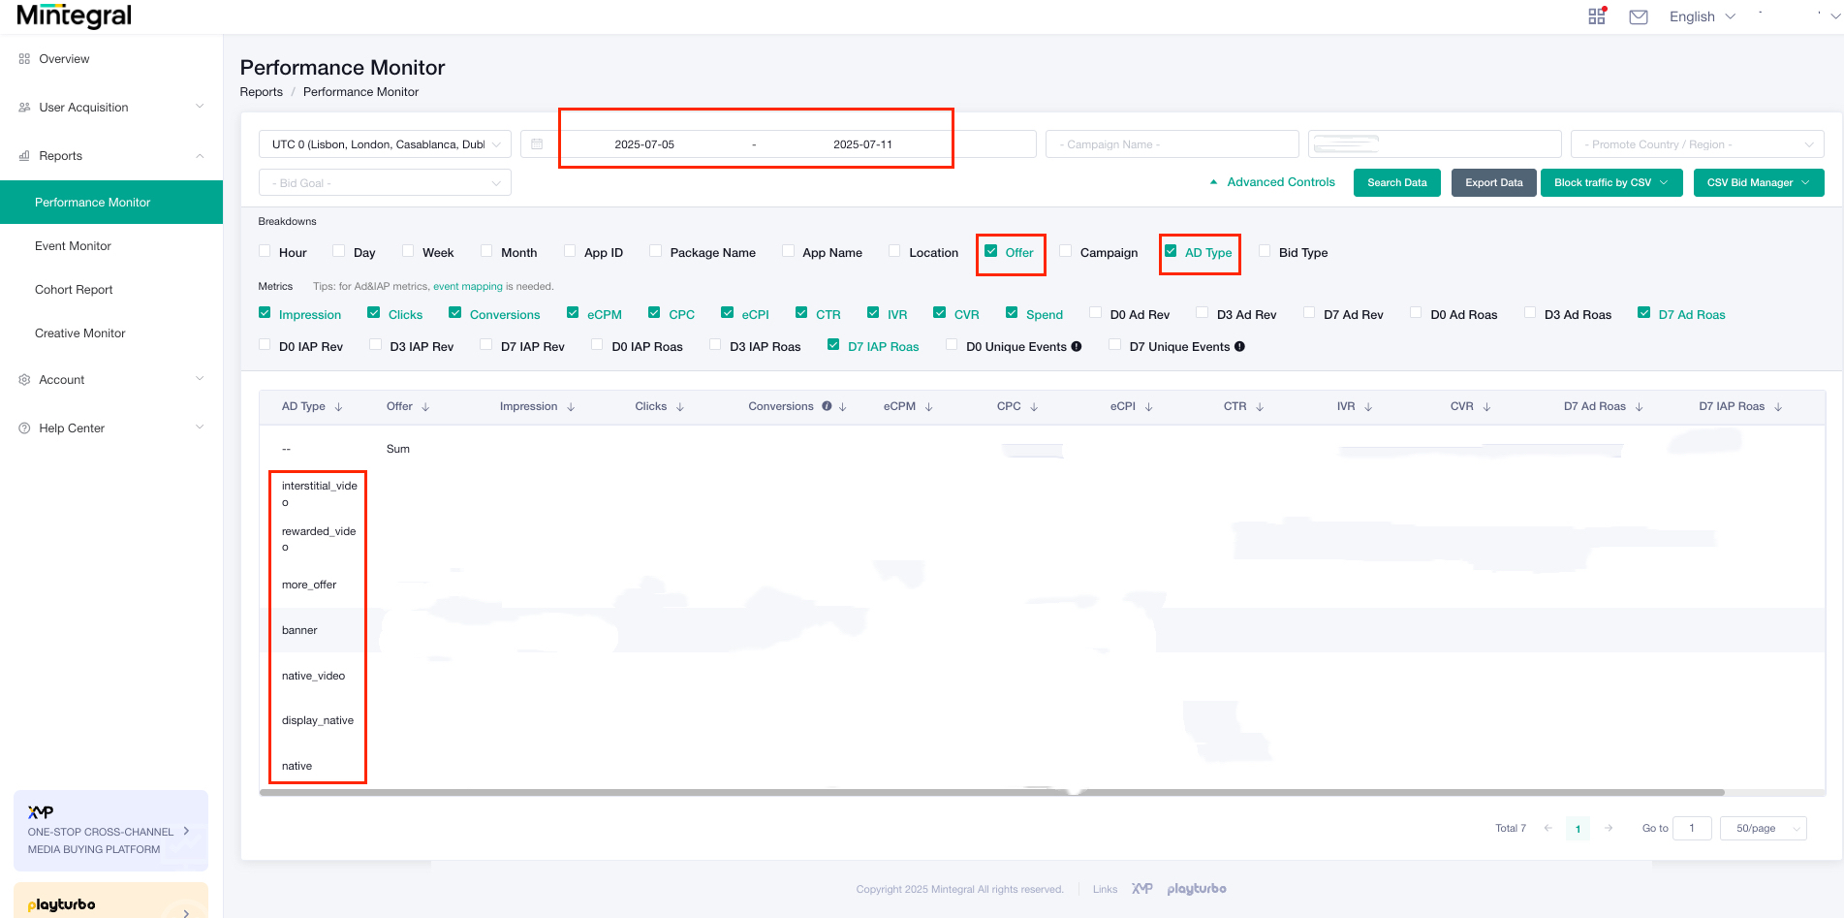Select the end date 2025-07-11 field

pos(863,144)
